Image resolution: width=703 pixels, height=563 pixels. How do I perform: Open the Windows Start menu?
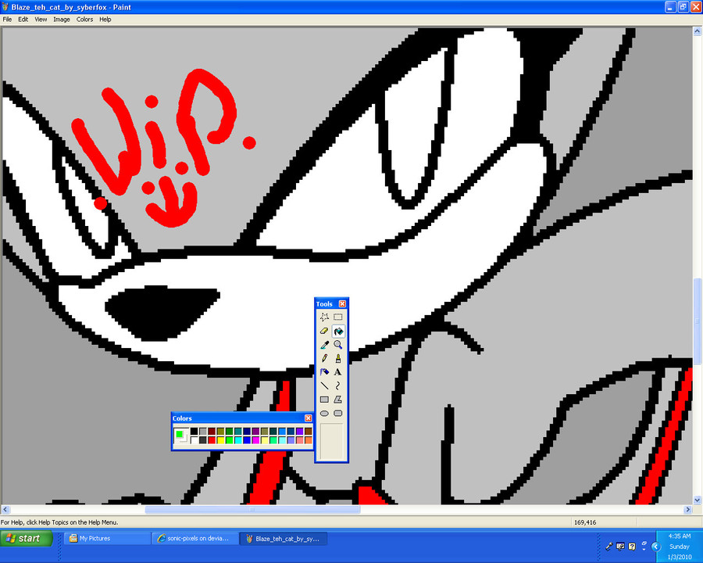[x=27, y=538]
